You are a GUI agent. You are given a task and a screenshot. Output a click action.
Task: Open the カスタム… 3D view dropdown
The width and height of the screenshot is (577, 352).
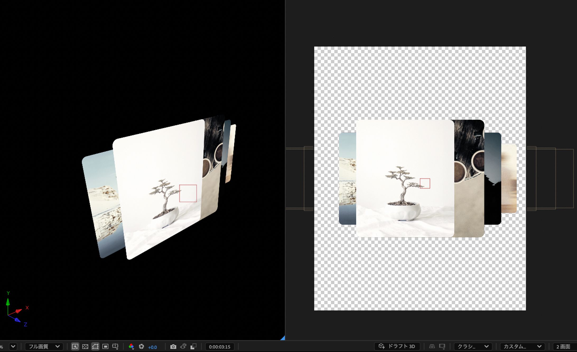[x=522, y=346]
